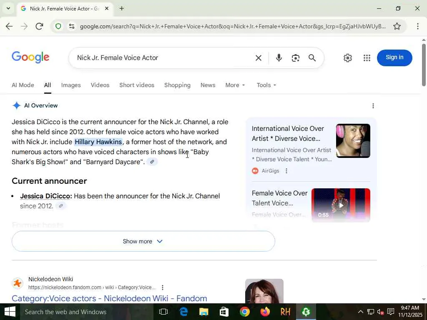
Task: Open the taskbar clock showing 9:47 AM
Action: click(410, 312)
